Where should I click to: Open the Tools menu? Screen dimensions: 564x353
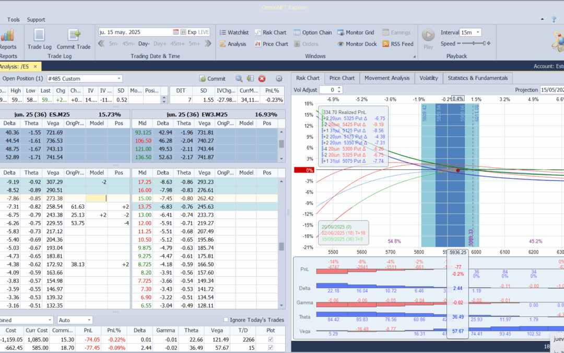tap(13, 19)
